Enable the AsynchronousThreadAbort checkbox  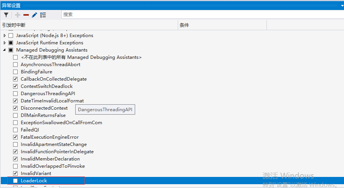(15, 65)
